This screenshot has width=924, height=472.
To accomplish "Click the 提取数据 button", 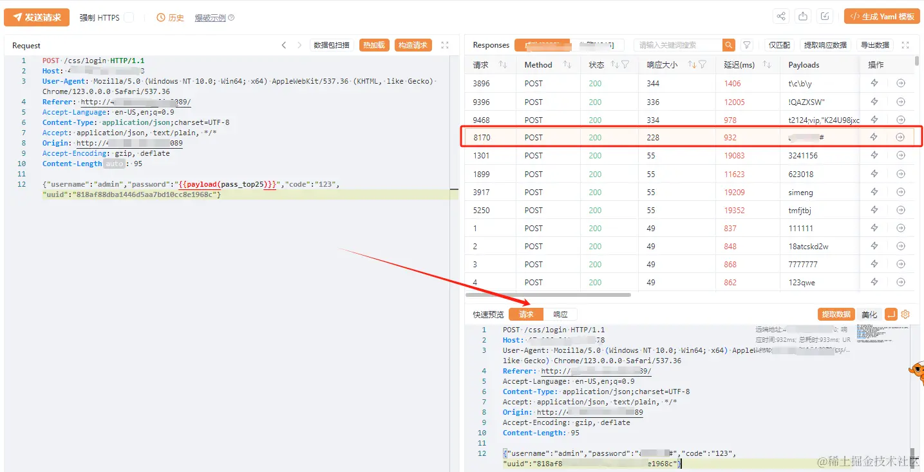I will (x=836, y=314).
